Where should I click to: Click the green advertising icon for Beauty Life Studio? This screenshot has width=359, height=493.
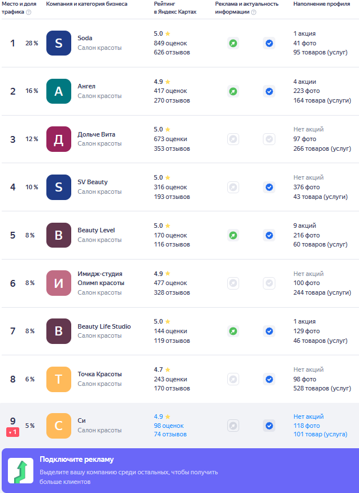point(233,331)
